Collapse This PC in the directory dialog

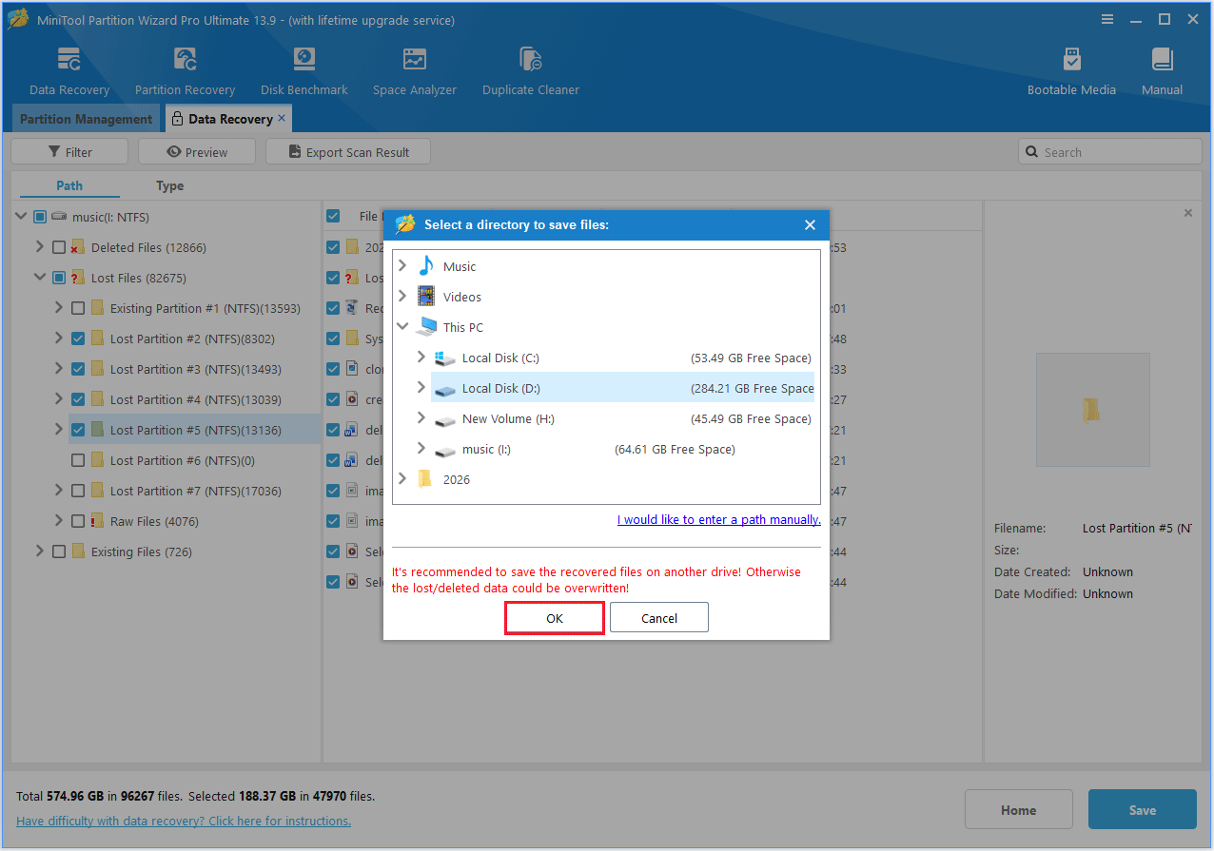[402, 327]
